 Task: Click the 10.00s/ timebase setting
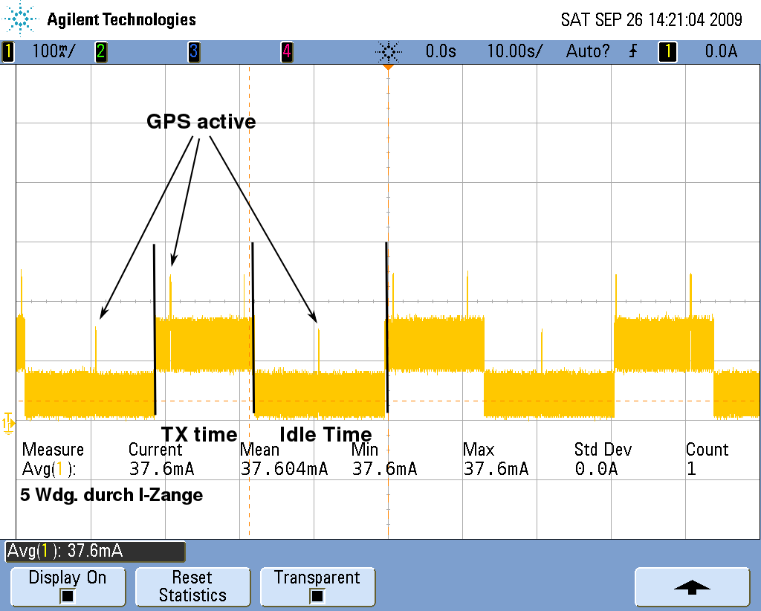[514, 52]
